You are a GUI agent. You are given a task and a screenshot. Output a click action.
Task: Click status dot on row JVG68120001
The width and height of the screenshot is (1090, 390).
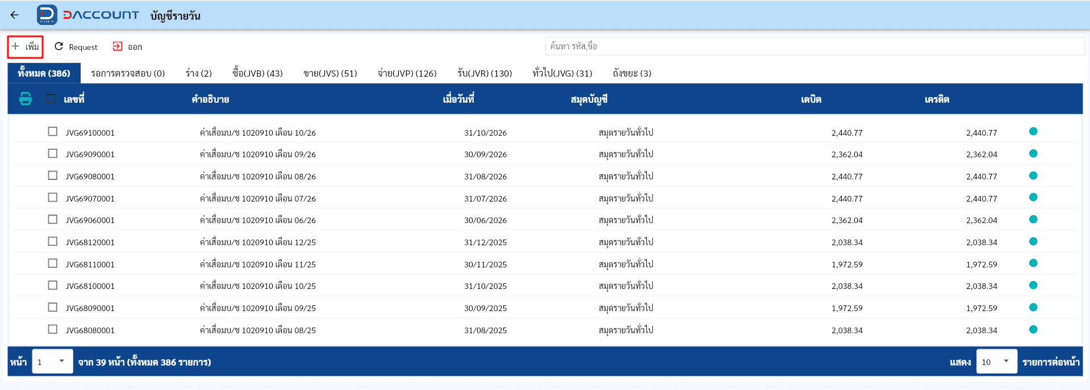(1033, 241)
